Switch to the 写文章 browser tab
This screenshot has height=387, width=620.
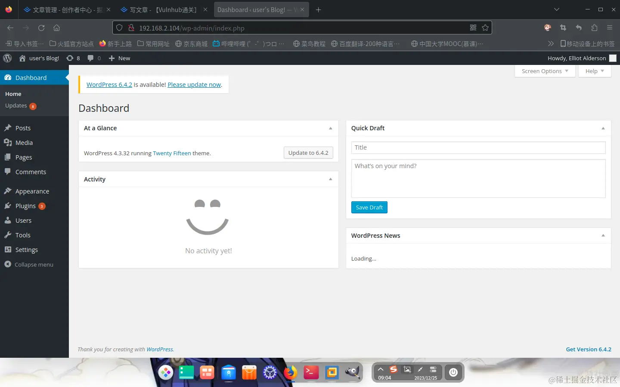(163, 9)
